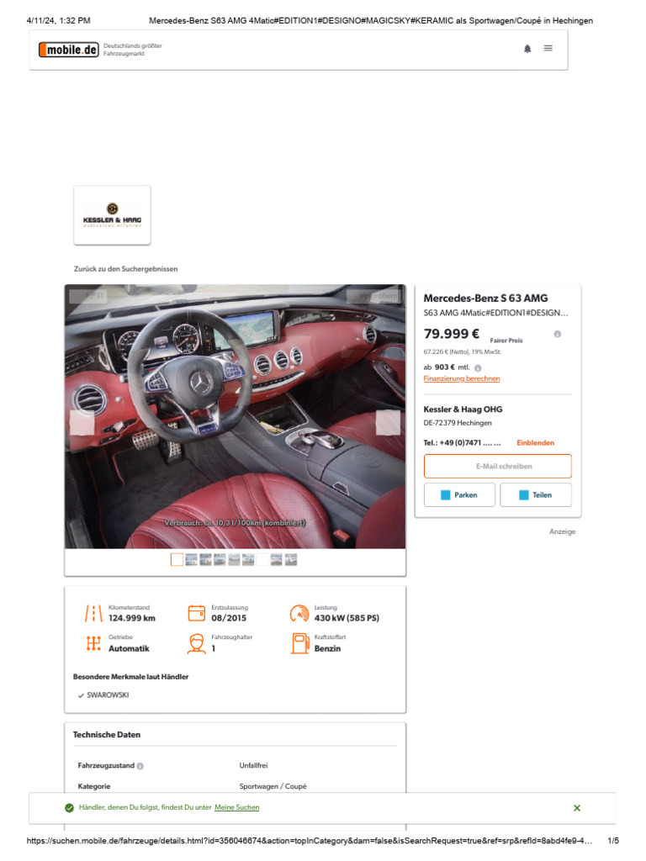Click E-Mail schreiben button
This screenshot has height=861, width=646.
coord(498,466)
